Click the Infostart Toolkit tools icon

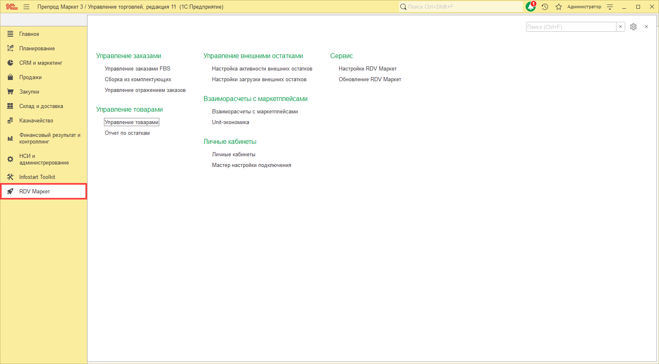10,177
